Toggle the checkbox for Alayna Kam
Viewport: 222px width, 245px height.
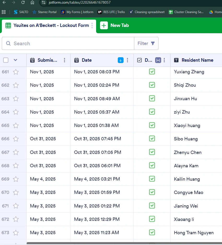point(152,165)
